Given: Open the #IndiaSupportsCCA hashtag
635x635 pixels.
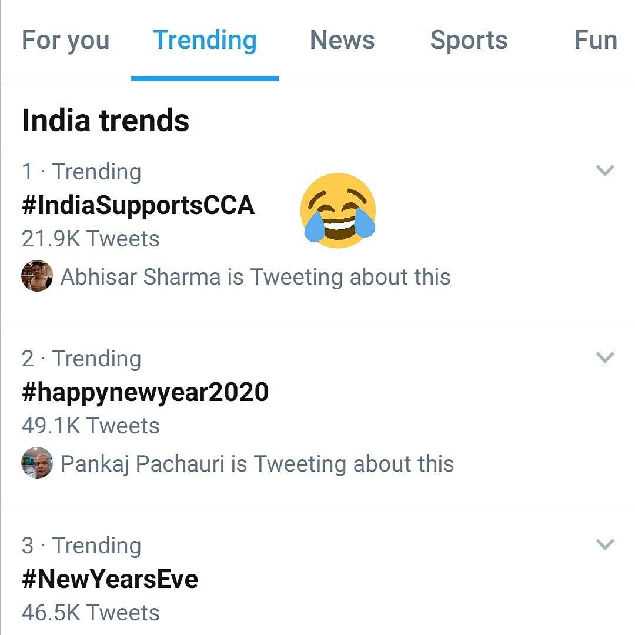Looking at the screenshot, I should point(138,205).
